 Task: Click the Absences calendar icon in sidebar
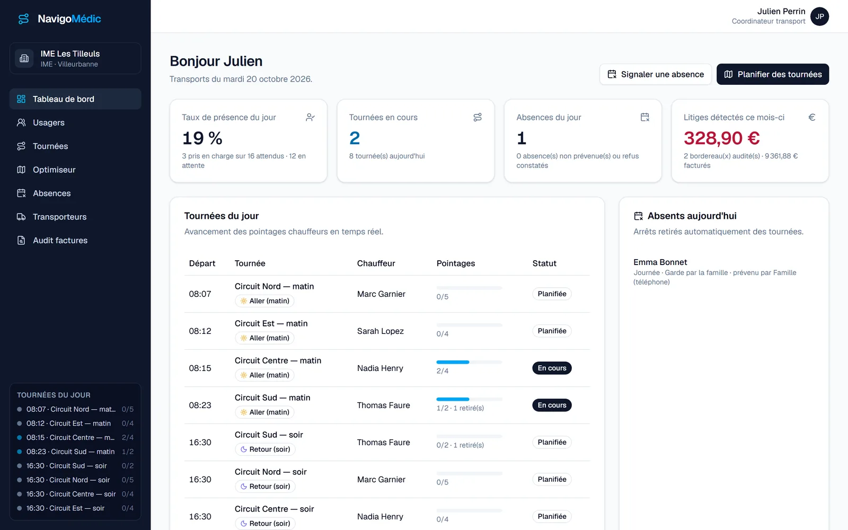pyautogui.click(x=21, y=193)
